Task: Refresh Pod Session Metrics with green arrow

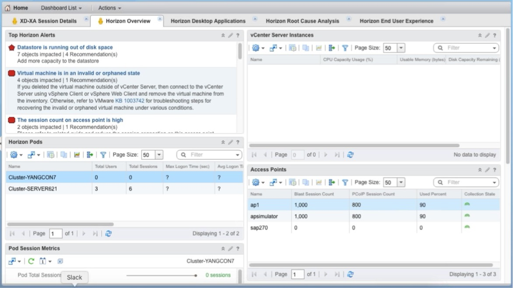Action: tap(31, 261)
